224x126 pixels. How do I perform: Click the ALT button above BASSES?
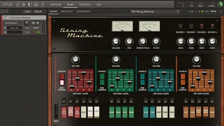coord(131,101)
